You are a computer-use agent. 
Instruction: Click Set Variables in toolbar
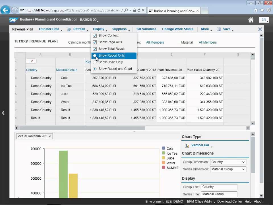pyautogui.click(x=146, y=29)
